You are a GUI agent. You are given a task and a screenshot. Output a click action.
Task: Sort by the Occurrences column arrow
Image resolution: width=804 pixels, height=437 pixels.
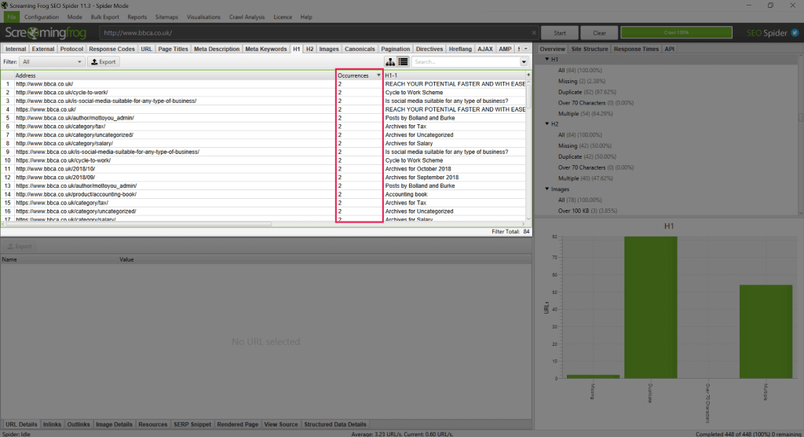(x=378, y=75)
